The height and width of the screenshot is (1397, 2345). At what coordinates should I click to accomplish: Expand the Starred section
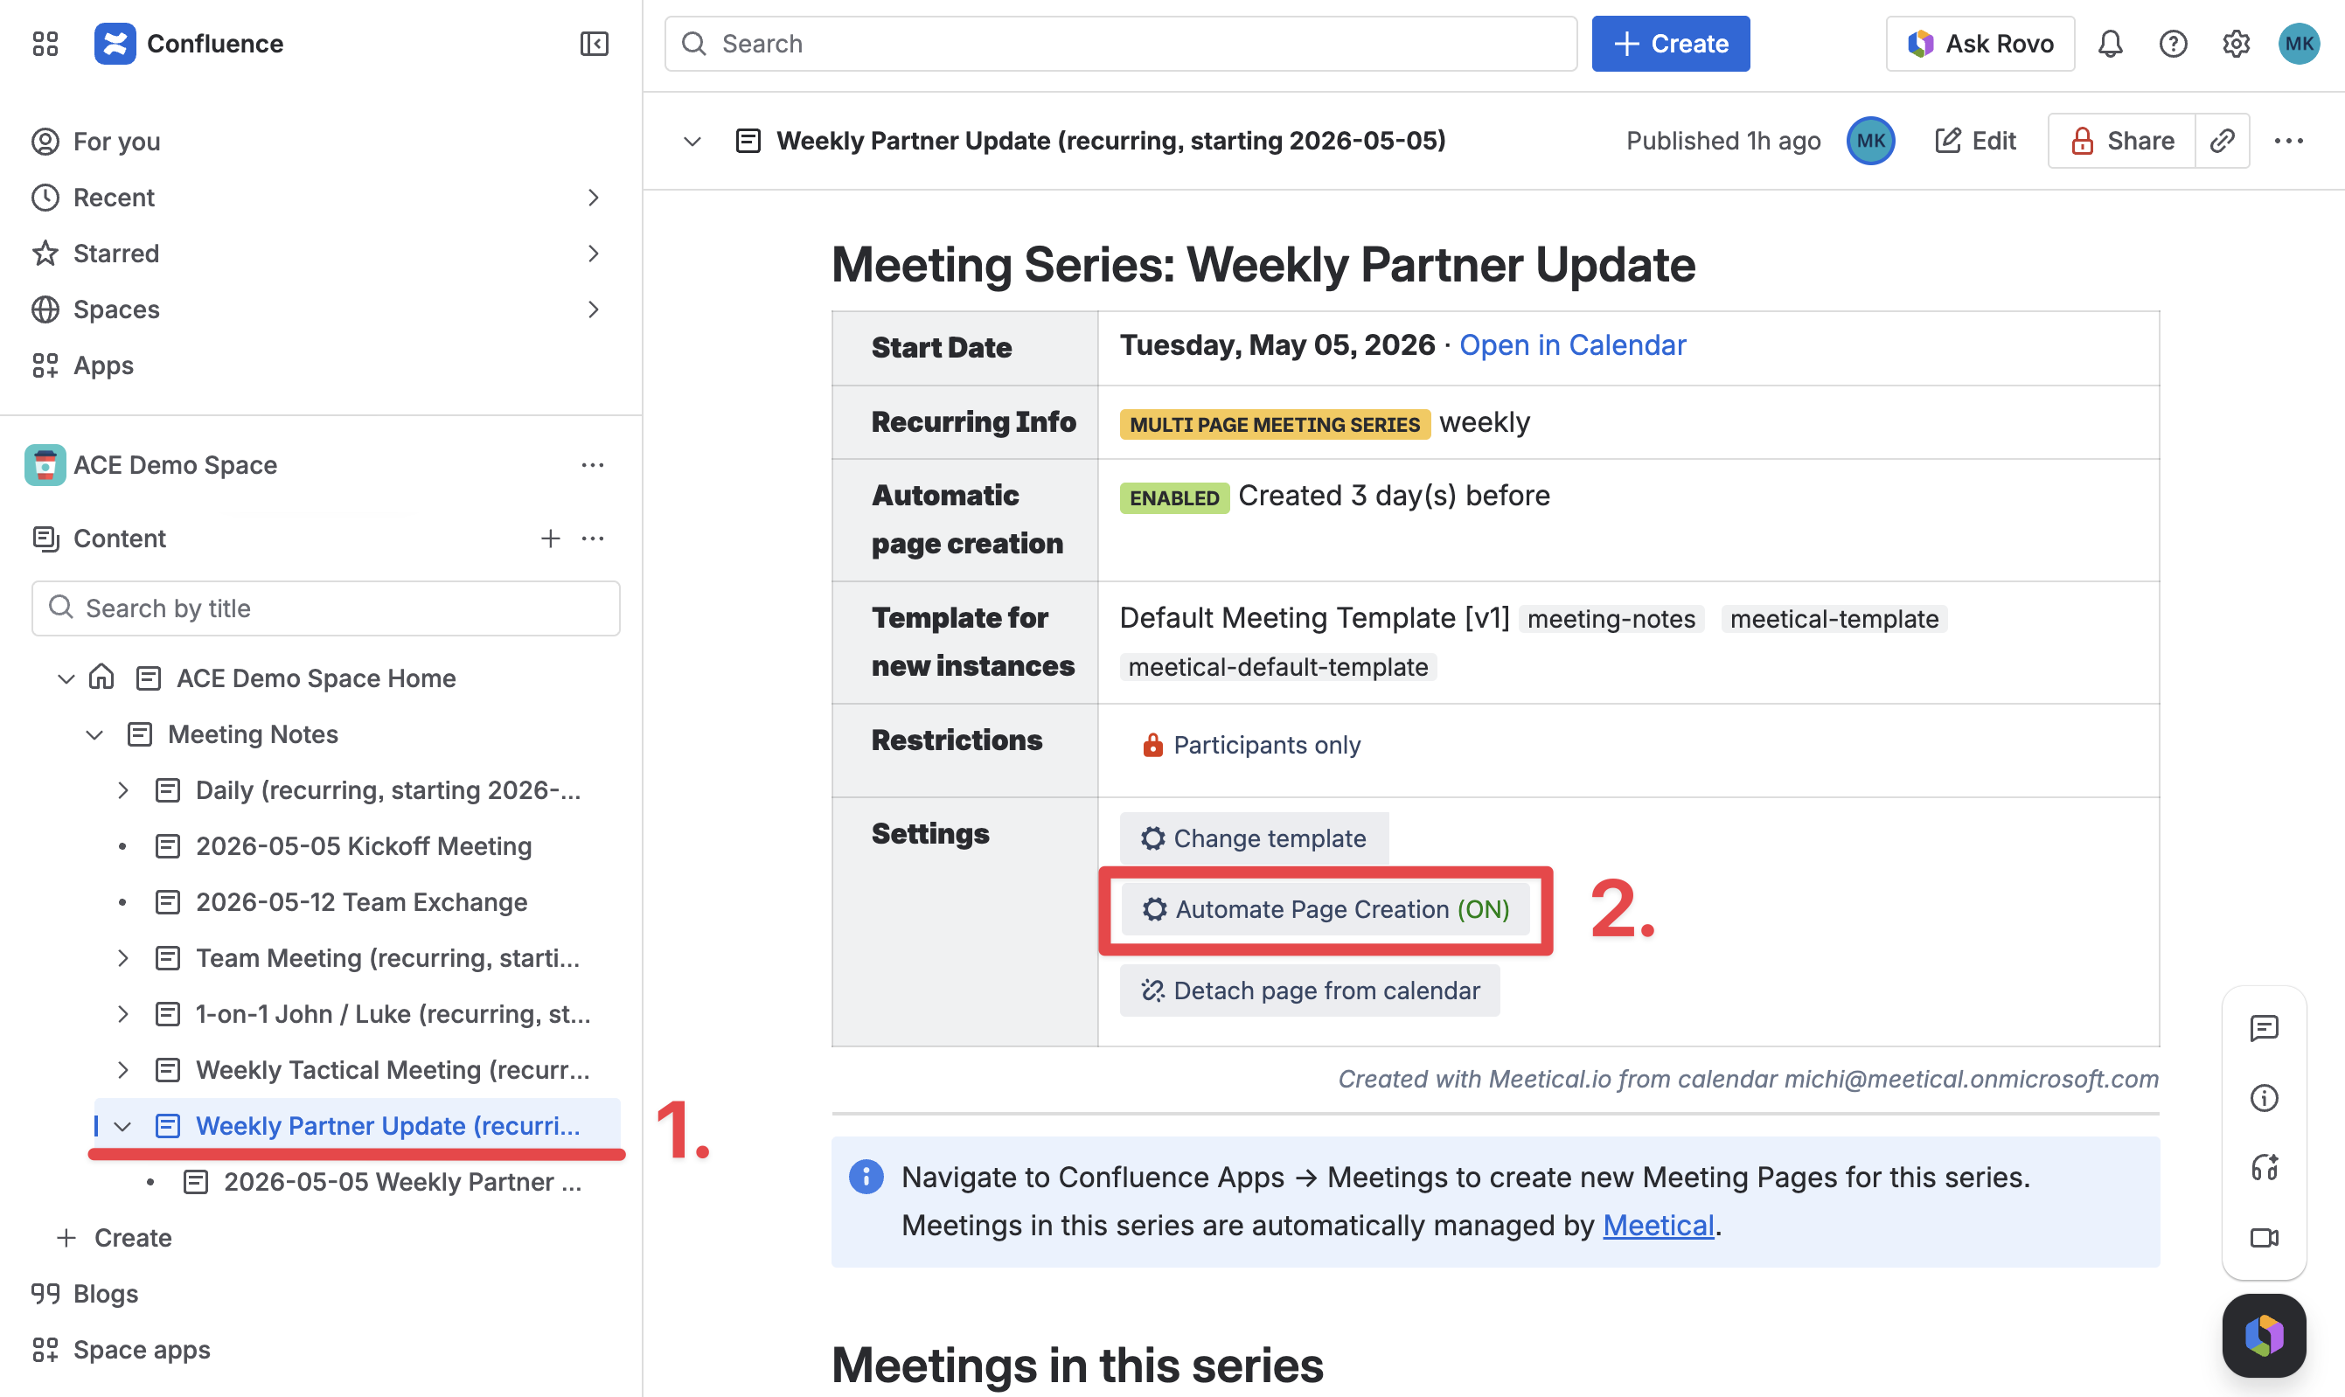click(x=593, y=254)
